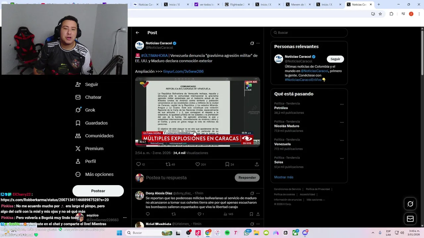Viewport: 424px width, 238px height.
Task: Open the Chrome profile Z avatar
Action: [x=411, y=14]
